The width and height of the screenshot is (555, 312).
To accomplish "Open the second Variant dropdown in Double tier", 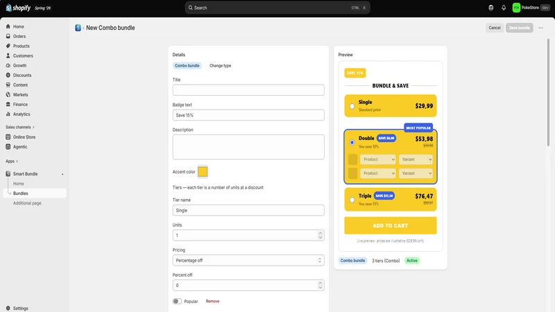I will pos(416,173).
